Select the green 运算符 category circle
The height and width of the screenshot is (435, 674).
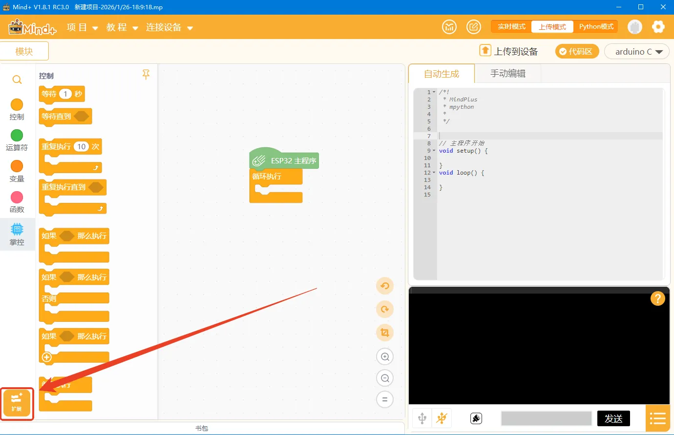pos(17,136)
